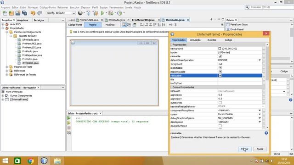Enable the doubleBuffered property checkbox

220,126
